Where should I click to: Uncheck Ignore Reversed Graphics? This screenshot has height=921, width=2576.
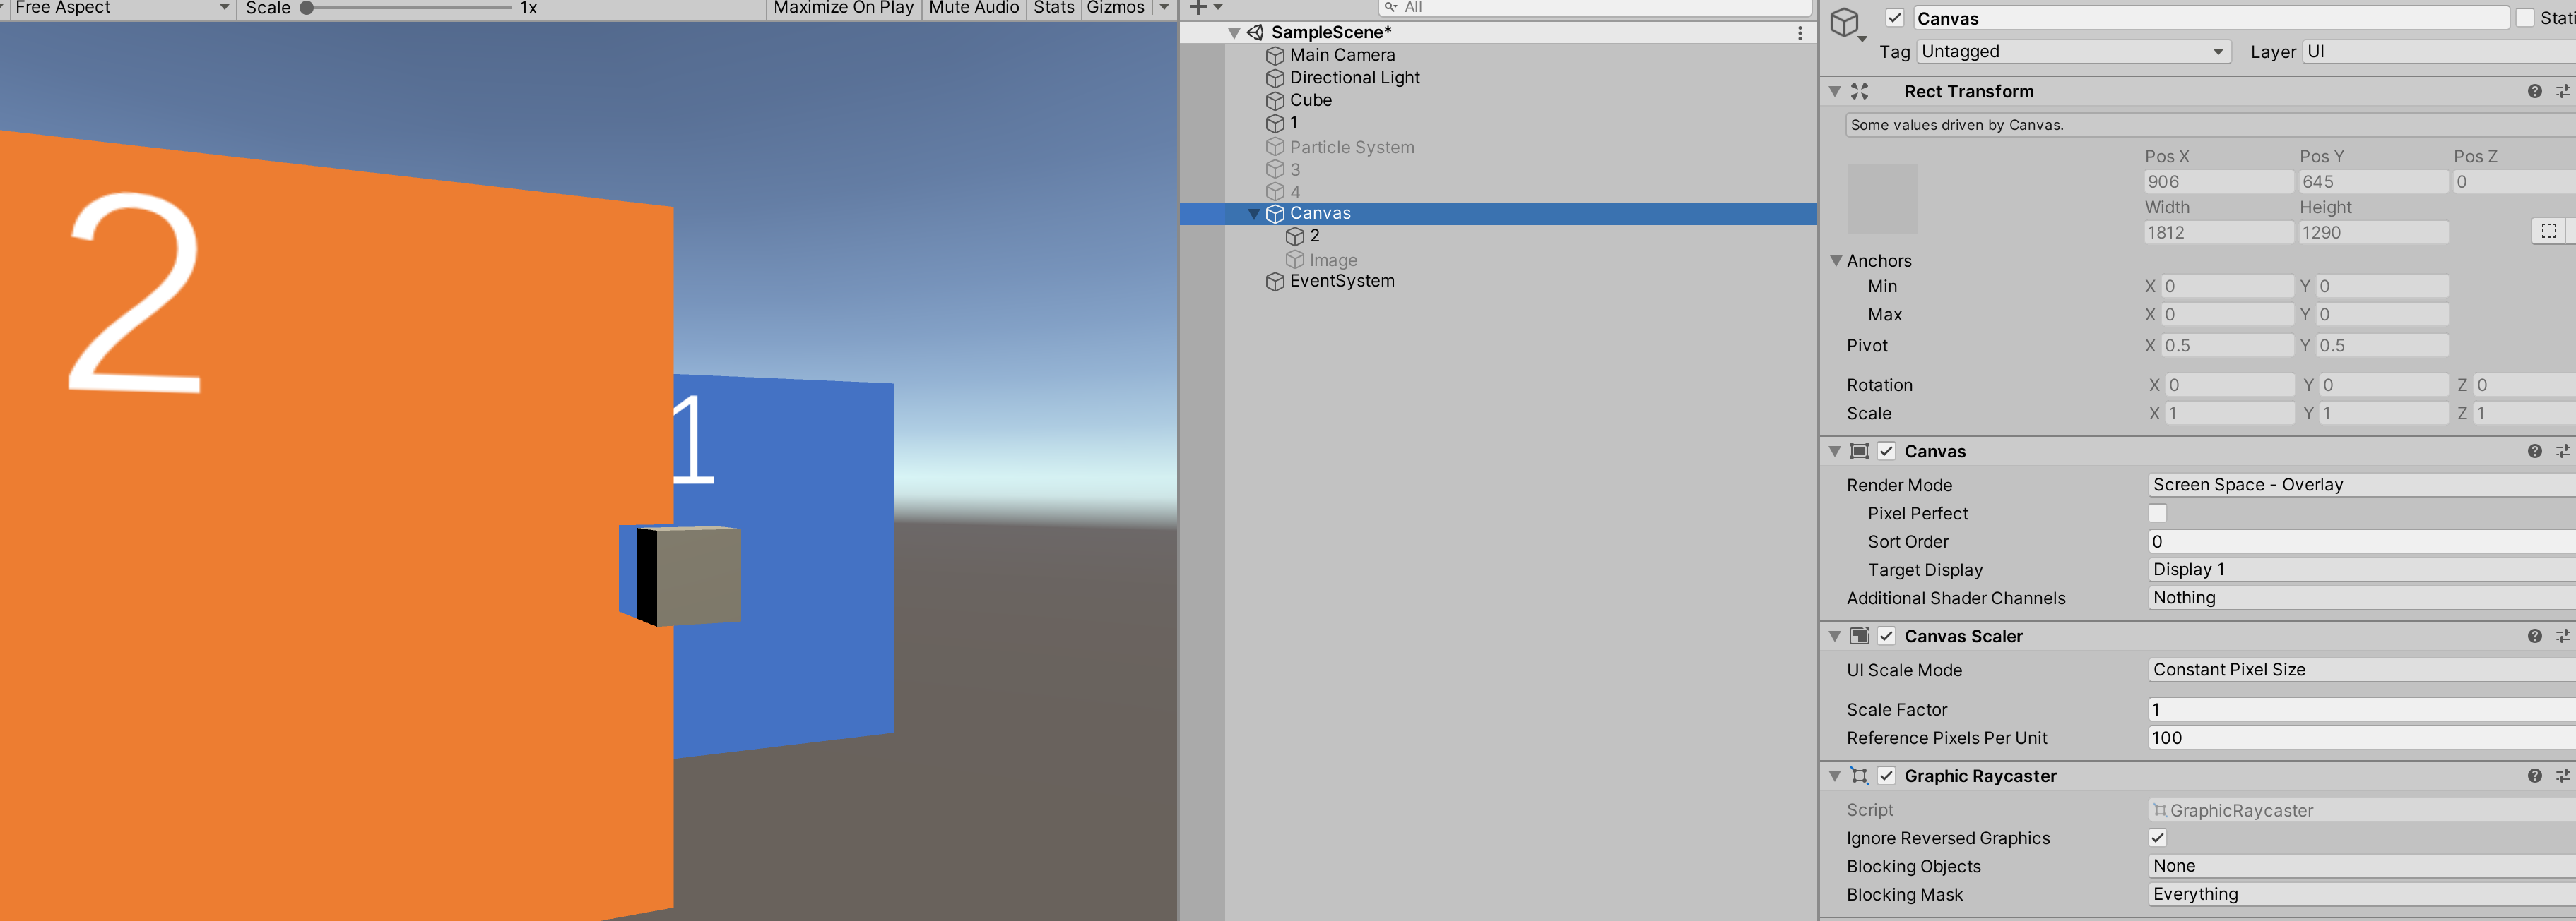[2157, 838]
